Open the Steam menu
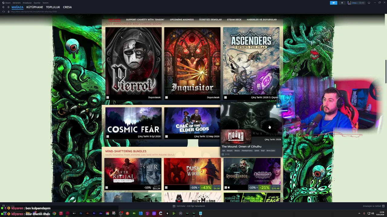Screen dimensions: 387x217 (x=8, y=3)
